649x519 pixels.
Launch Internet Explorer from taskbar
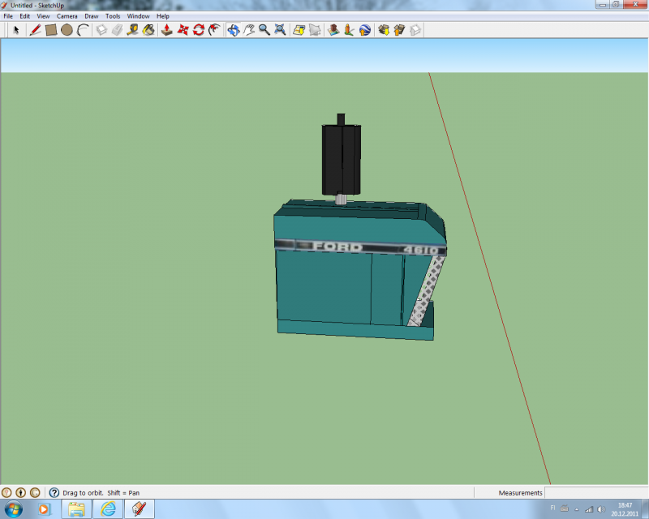click(x=108, y=508)
